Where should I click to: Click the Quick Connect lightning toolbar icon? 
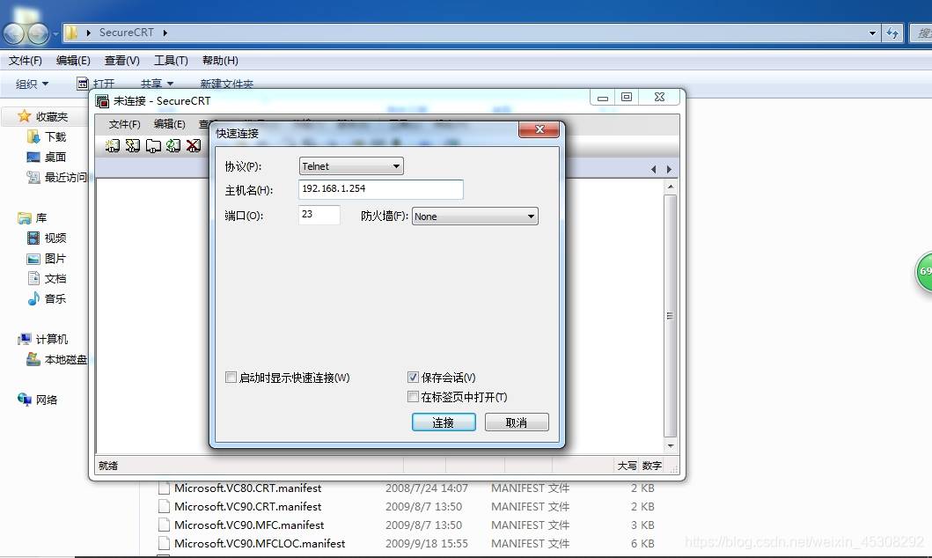pos(133,145)
